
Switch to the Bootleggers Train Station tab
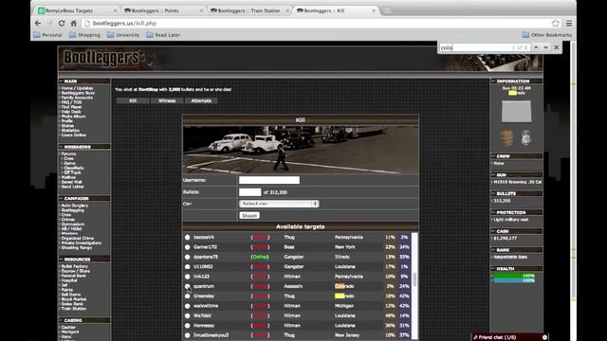[249, 10]
